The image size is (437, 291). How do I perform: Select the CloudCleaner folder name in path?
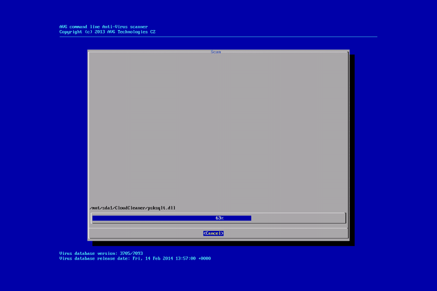[x=130, y=208]
